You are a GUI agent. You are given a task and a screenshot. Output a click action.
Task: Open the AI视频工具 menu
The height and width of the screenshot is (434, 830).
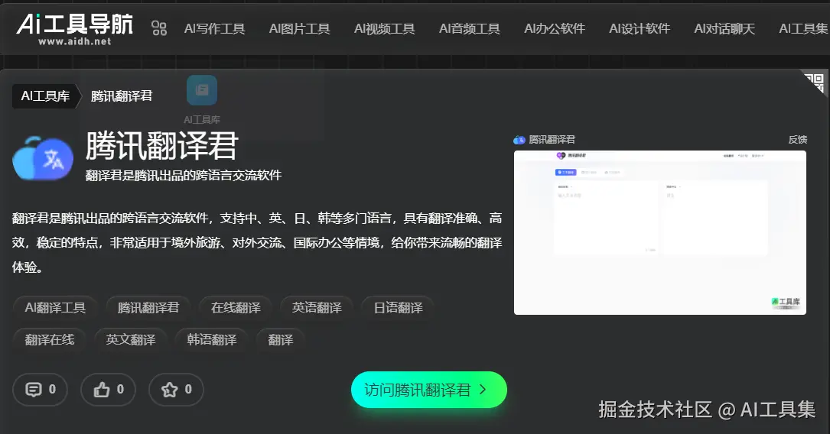pyautogui.click(x=384, y=28)
